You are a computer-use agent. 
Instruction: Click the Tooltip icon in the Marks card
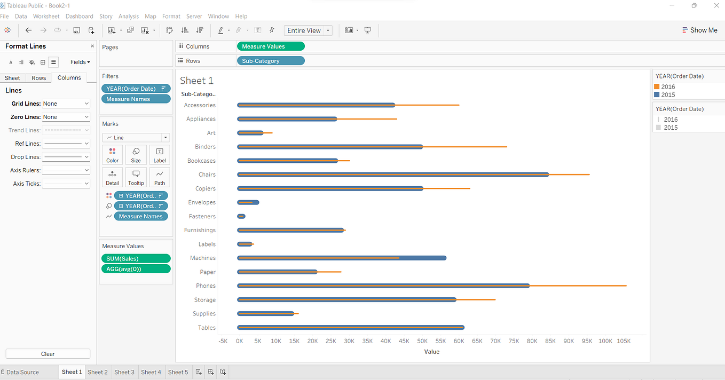pos(136,177)
